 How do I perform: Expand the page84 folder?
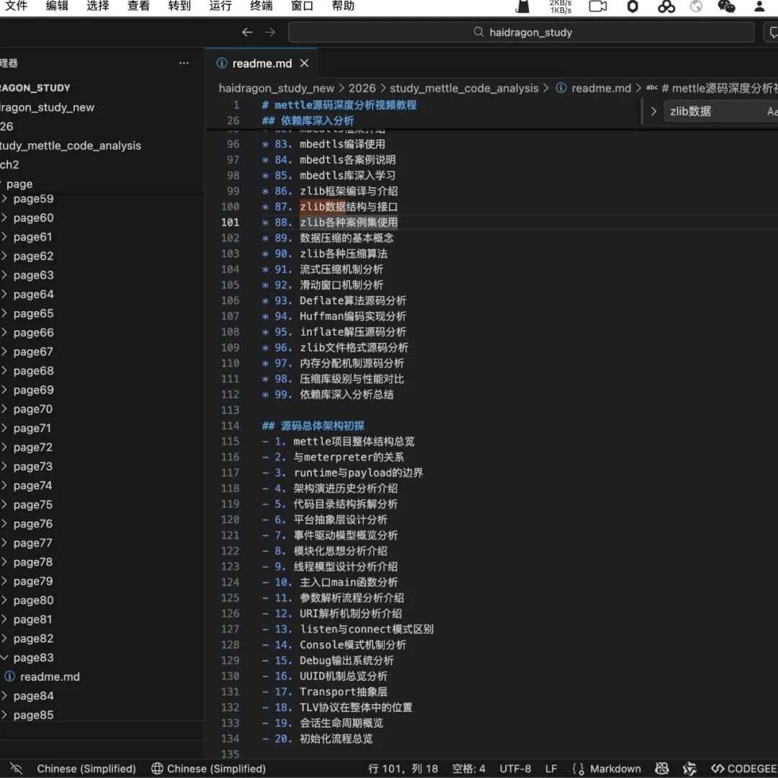(x=32, y=696)
